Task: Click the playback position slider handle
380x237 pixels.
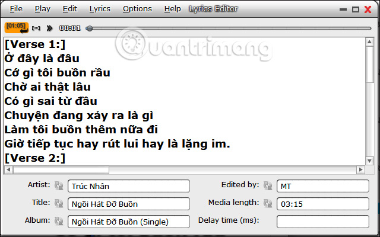Action: click(x=89, y=28)
